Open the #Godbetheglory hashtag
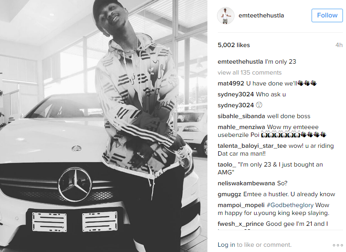 tap(290, 205)
